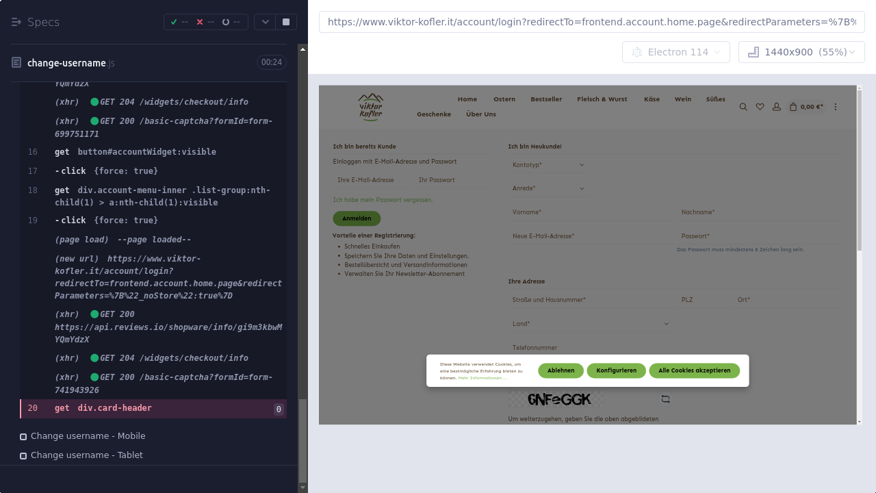Open the three-dot more menu in shop header
The image size is (876, 493).
point(836,107)
